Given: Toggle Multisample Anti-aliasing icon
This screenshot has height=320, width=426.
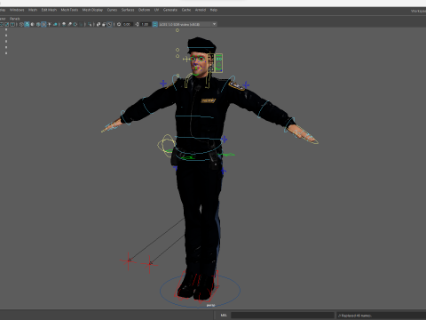Looking at the screenshot, I should click(75, 24).
